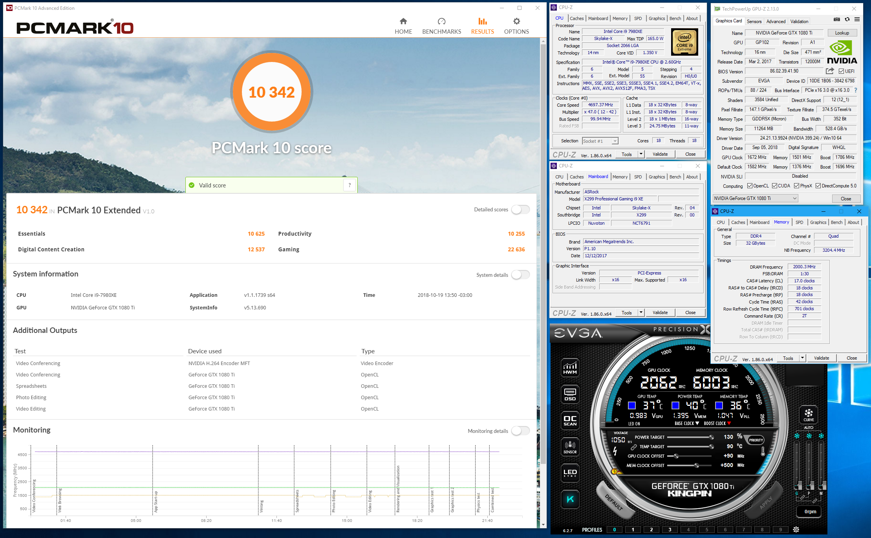This screenshot has width=871, height=538.
Task: Toggle the CUDA checkbox in GPU-Z
Action: [x=774, y=186]
